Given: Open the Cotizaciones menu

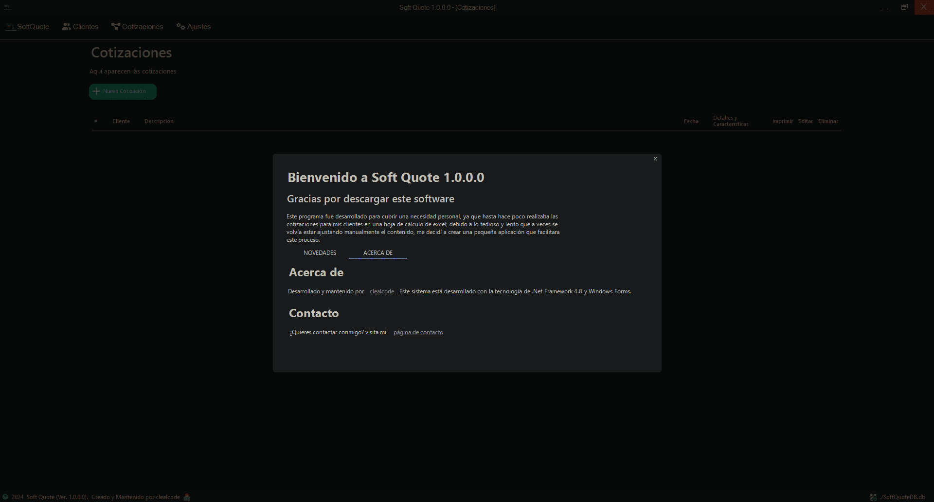Looking at the screenshot, I should coord(137,27).
